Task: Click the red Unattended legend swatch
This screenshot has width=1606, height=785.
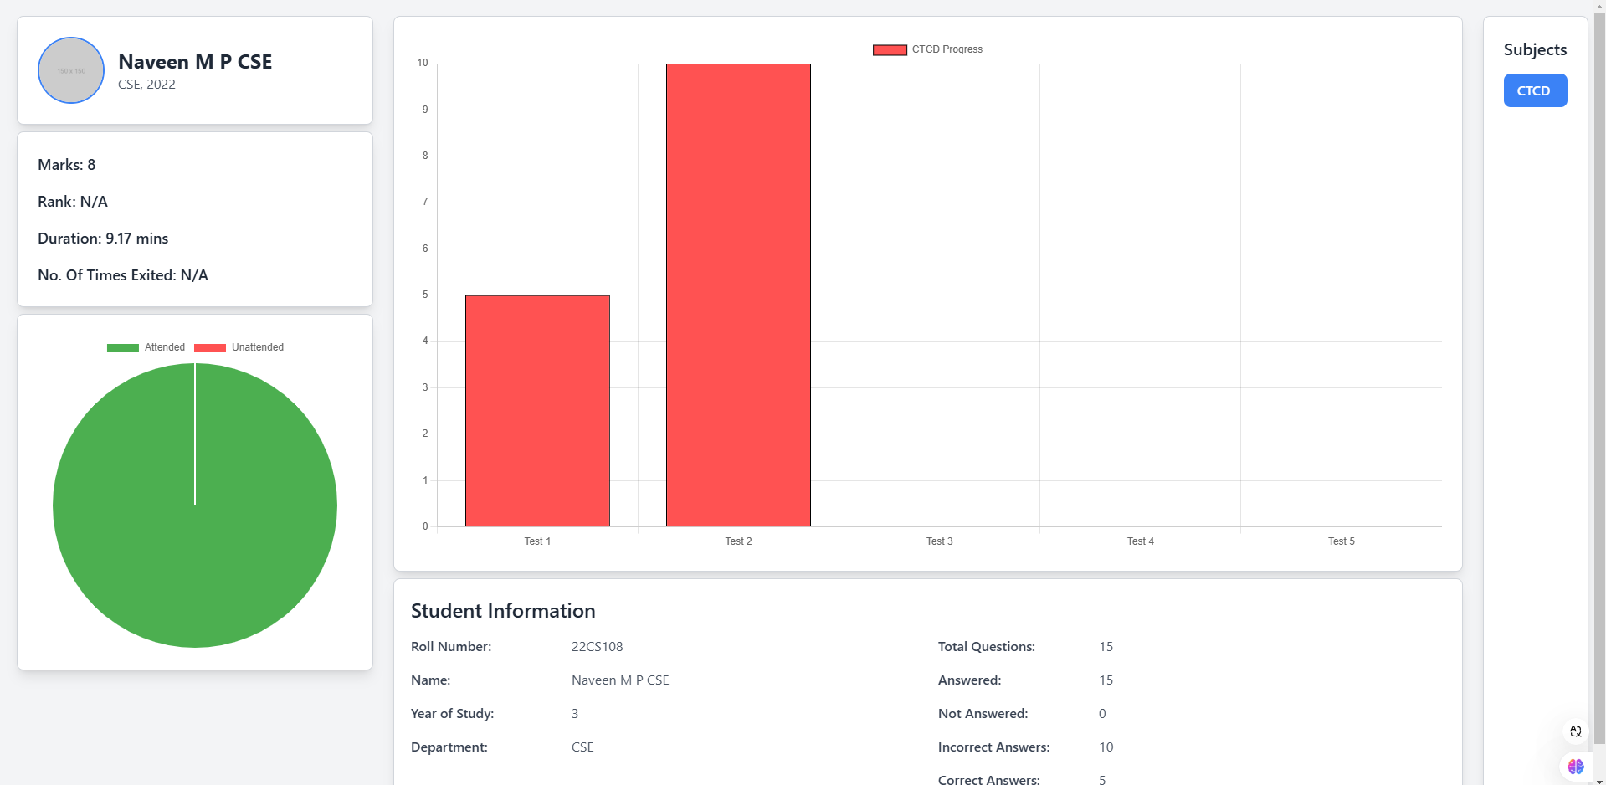Action: (210, 348)
